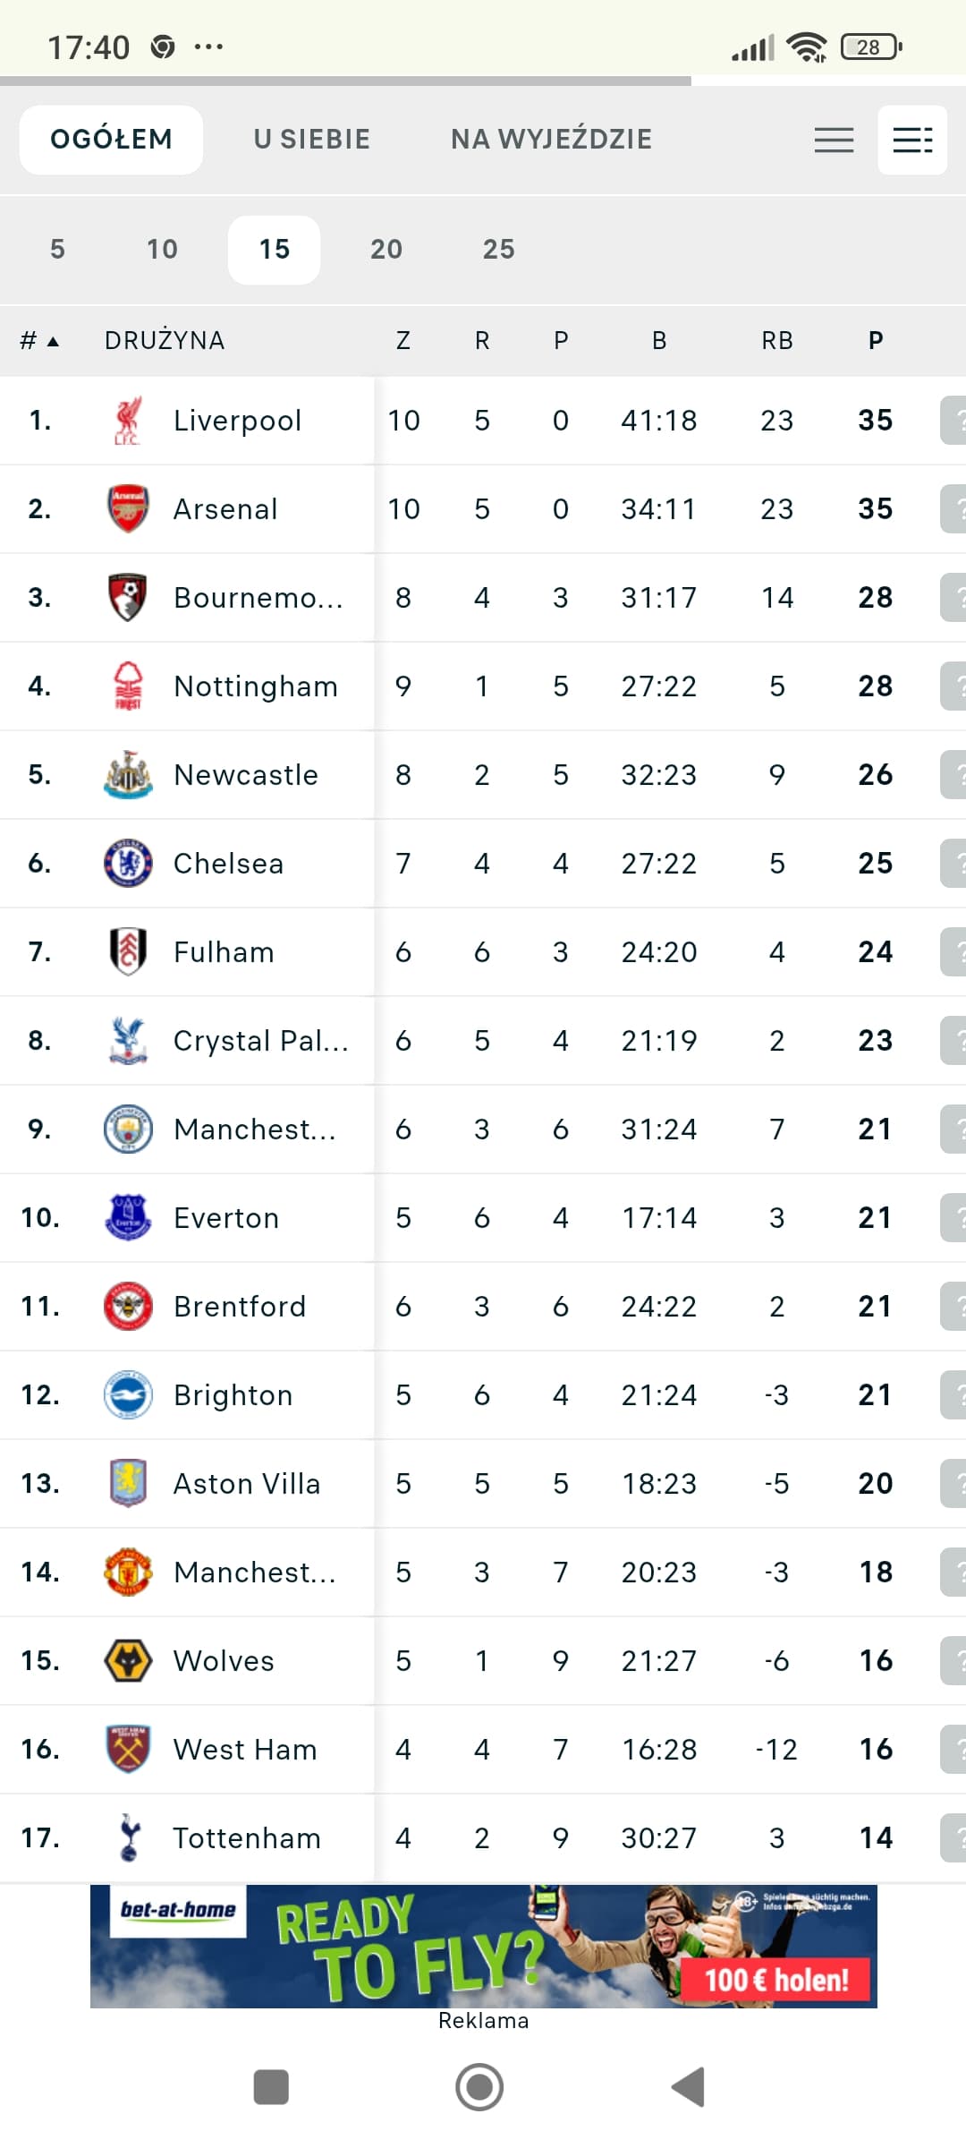Open the bet-at-home advertisement banner
This screenshot has width=966, height=2148.
pos(483,1947)
